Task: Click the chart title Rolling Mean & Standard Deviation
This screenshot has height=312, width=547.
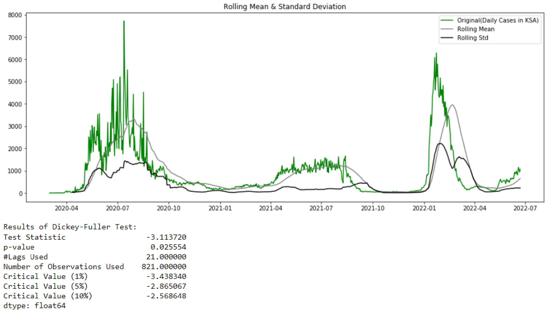Action: [284, 6]
